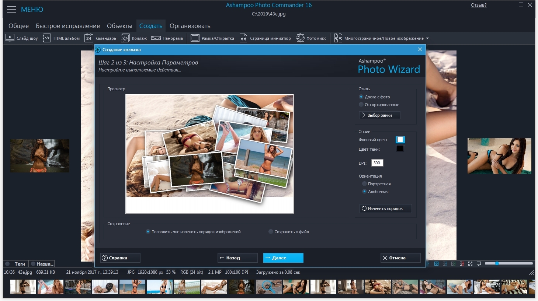538x301 pixels.
Task: Open the Календарь creator
Action: coord(100,38)
